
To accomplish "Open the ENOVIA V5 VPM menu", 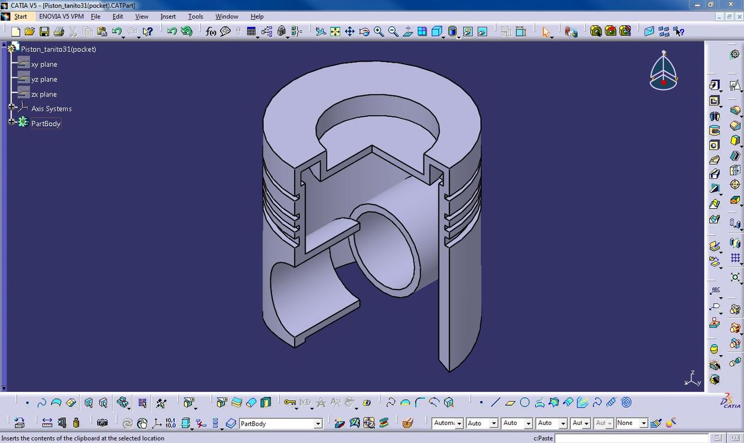I will point(62,16).
